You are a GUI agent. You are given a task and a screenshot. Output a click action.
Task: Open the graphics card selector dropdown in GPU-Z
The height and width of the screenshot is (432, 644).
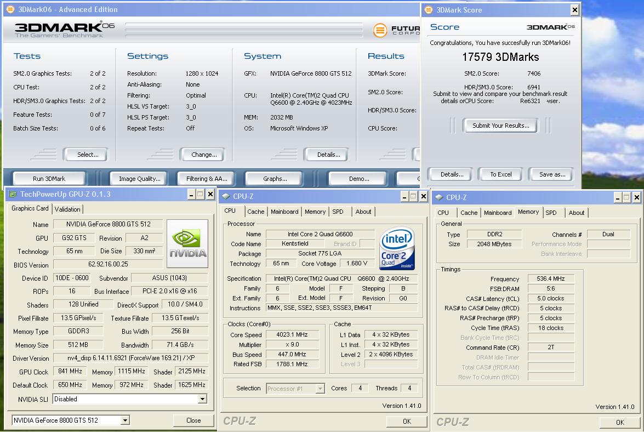pyautogui.click(x=125, y=420)
